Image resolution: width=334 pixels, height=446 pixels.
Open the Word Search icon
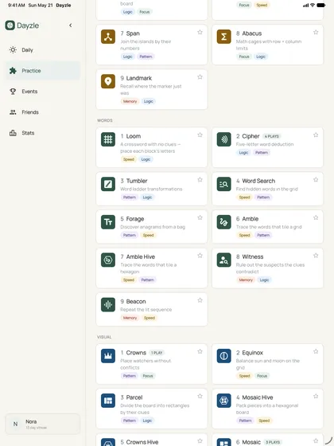[x=223, y=184]
